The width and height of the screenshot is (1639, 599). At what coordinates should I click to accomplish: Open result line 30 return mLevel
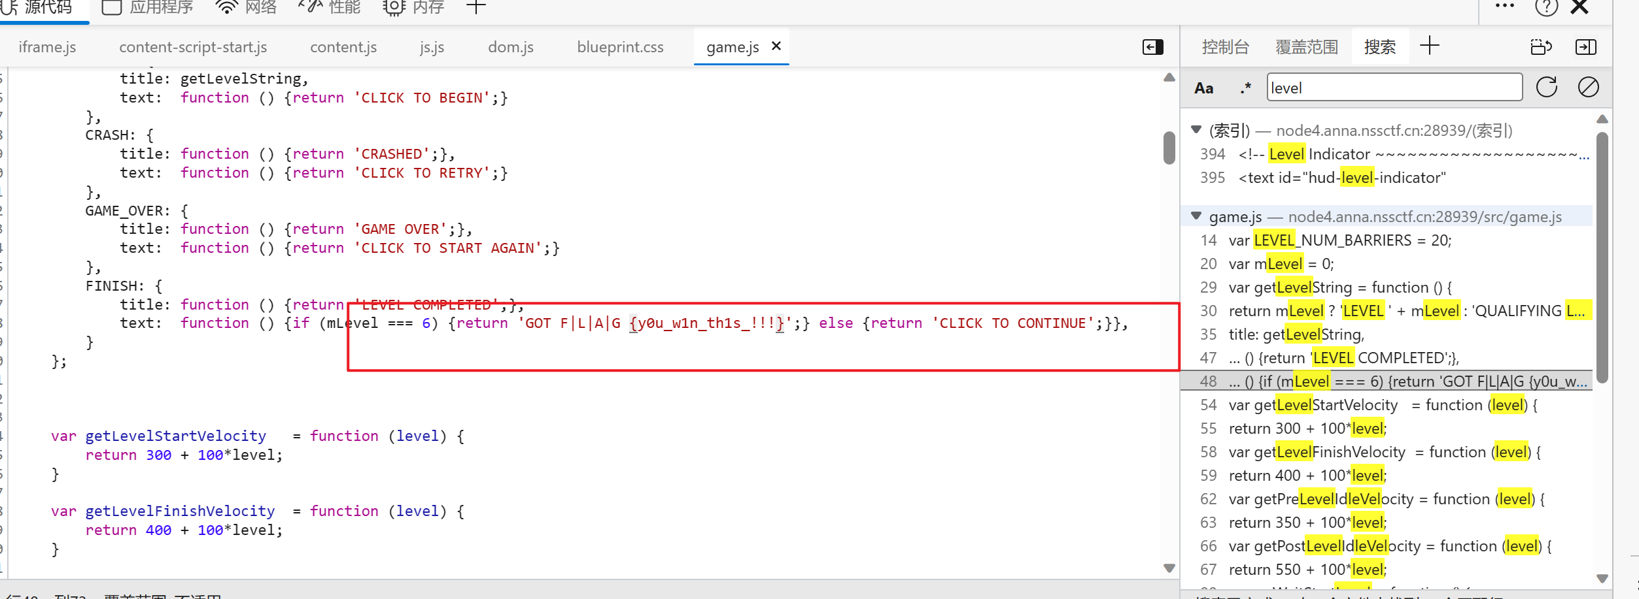(1387, 311)
